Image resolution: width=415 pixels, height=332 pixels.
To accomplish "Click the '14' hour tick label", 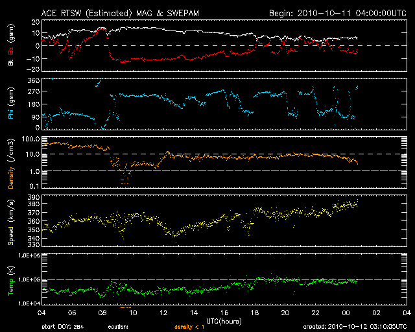I will click(194, 313).
